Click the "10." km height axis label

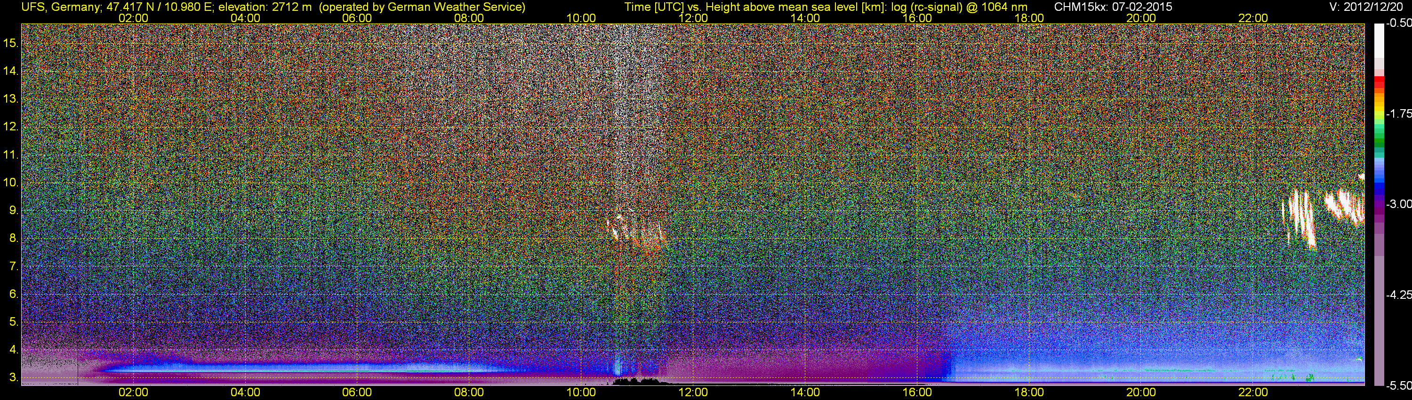click(x=11, y=183)
